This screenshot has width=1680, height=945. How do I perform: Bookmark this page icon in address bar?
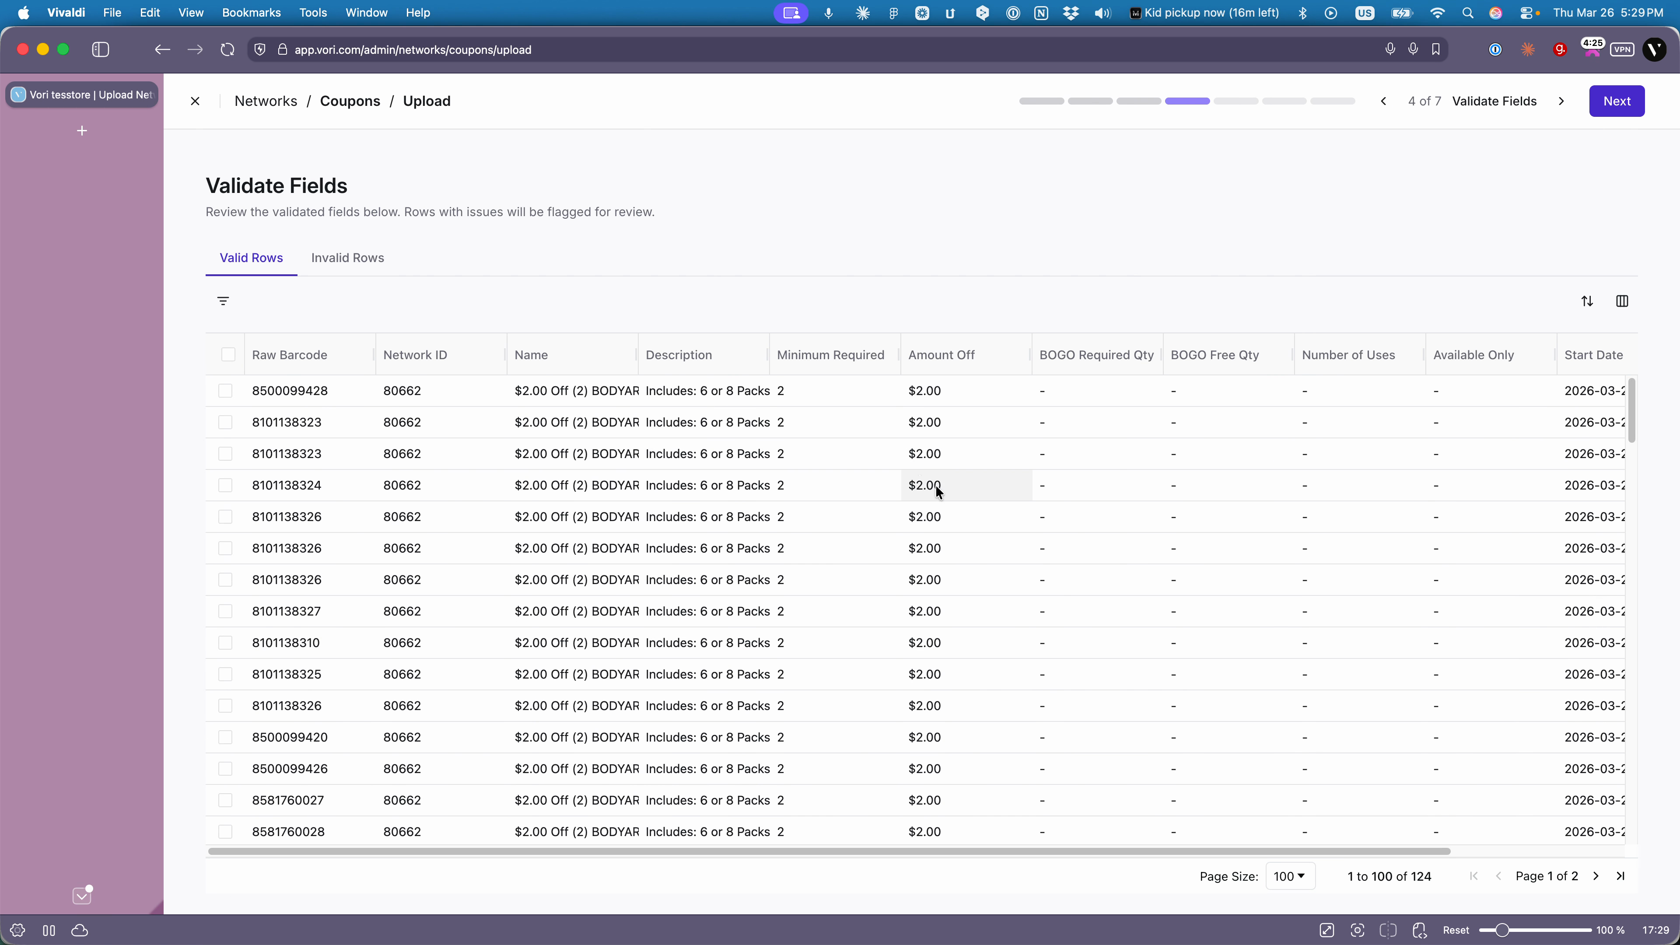click(1435, 49)
